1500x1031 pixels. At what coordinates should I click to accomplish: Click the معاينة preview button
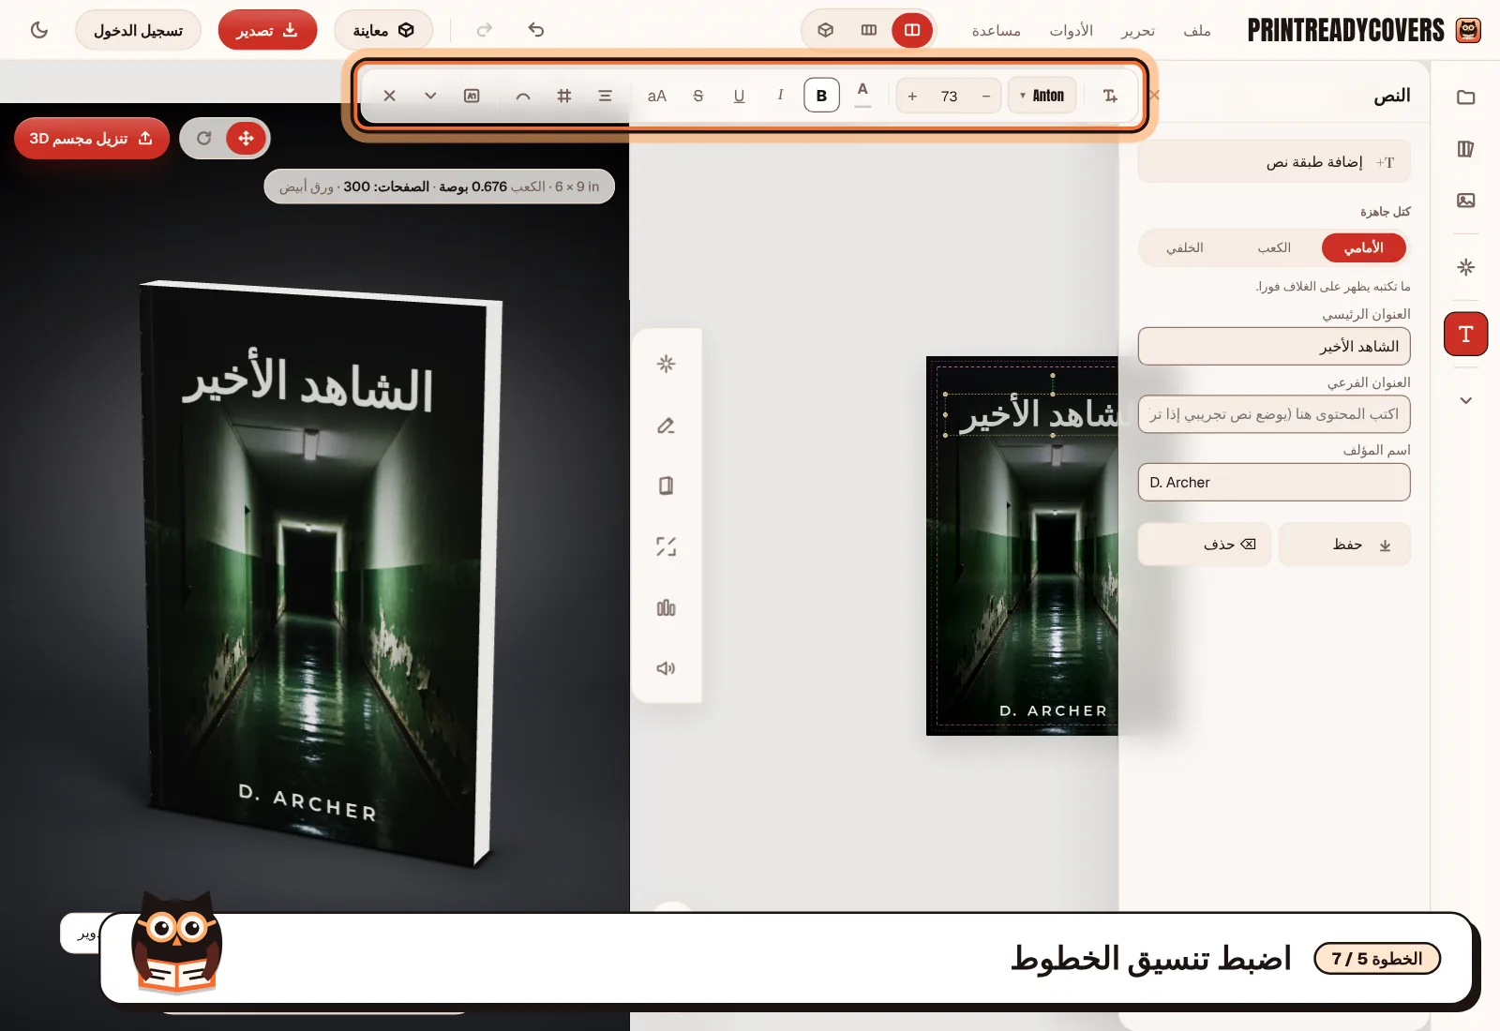[383, 30]
